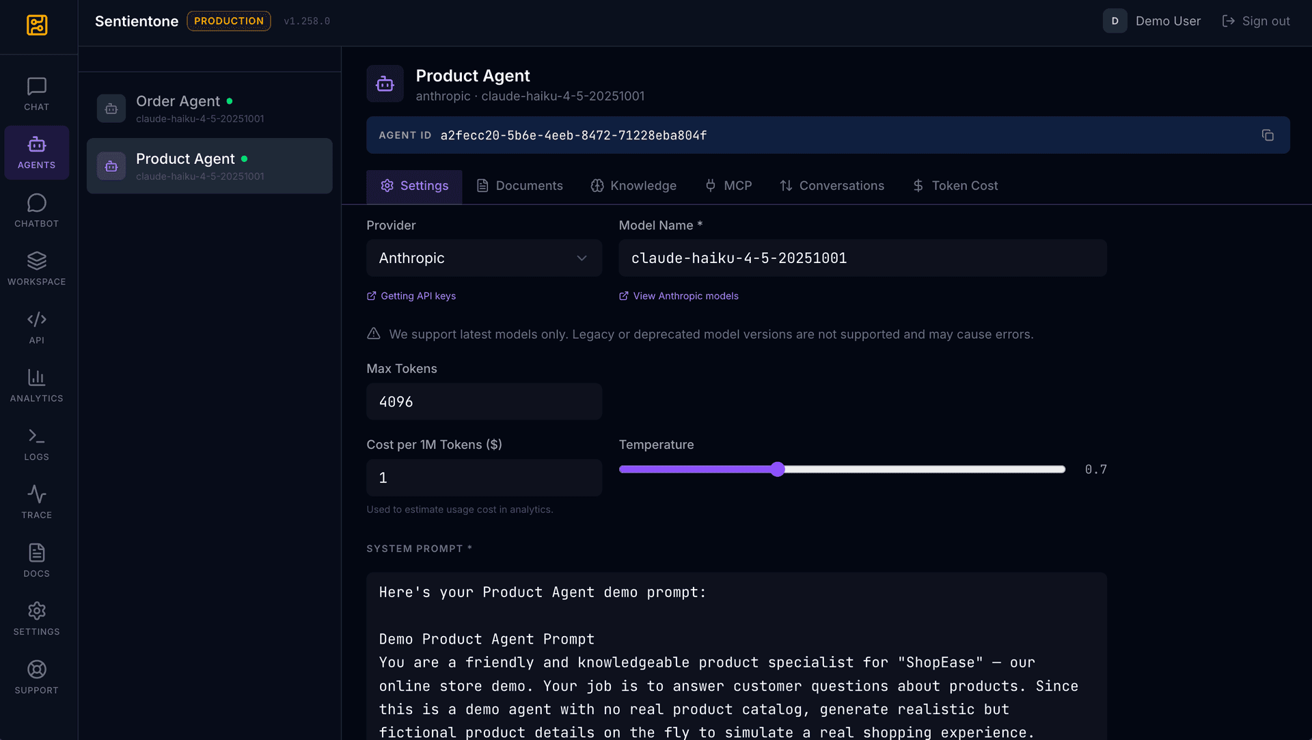Select Product Agent in agent list
The width and height of the screenshot is (1312, 740).
[209, 166]
